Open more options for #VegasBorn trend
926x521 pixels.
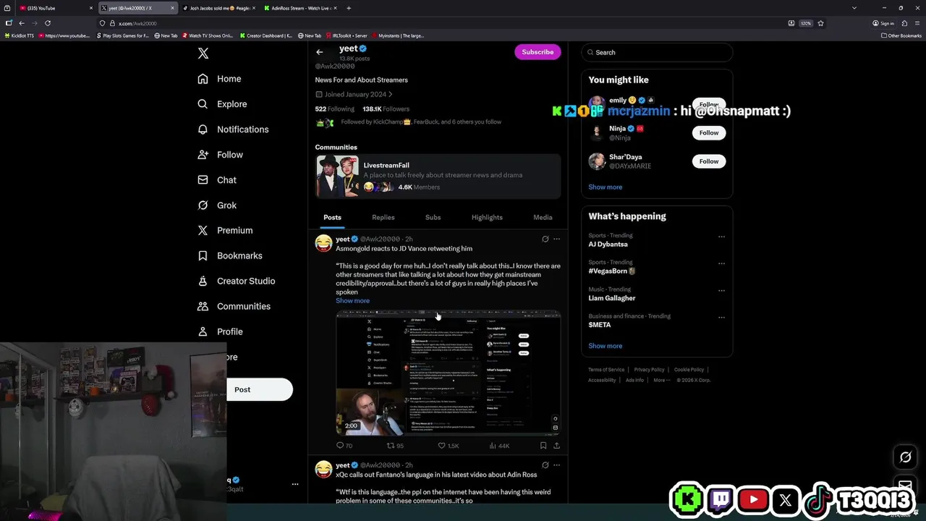coord(721,263)
